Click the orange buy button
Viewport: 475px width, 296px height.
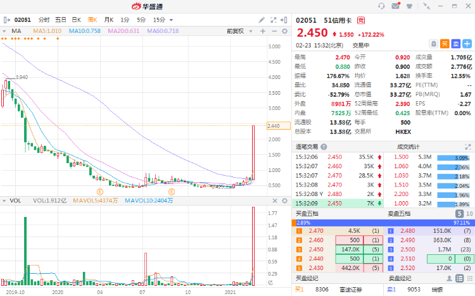(445, 44)
